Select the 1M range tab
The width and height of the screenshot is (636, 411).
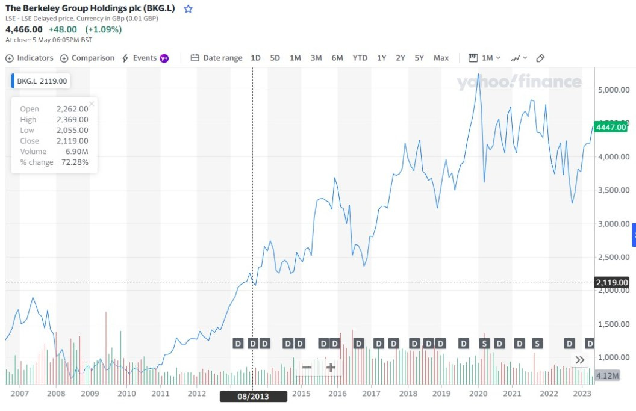pos(295,58)
